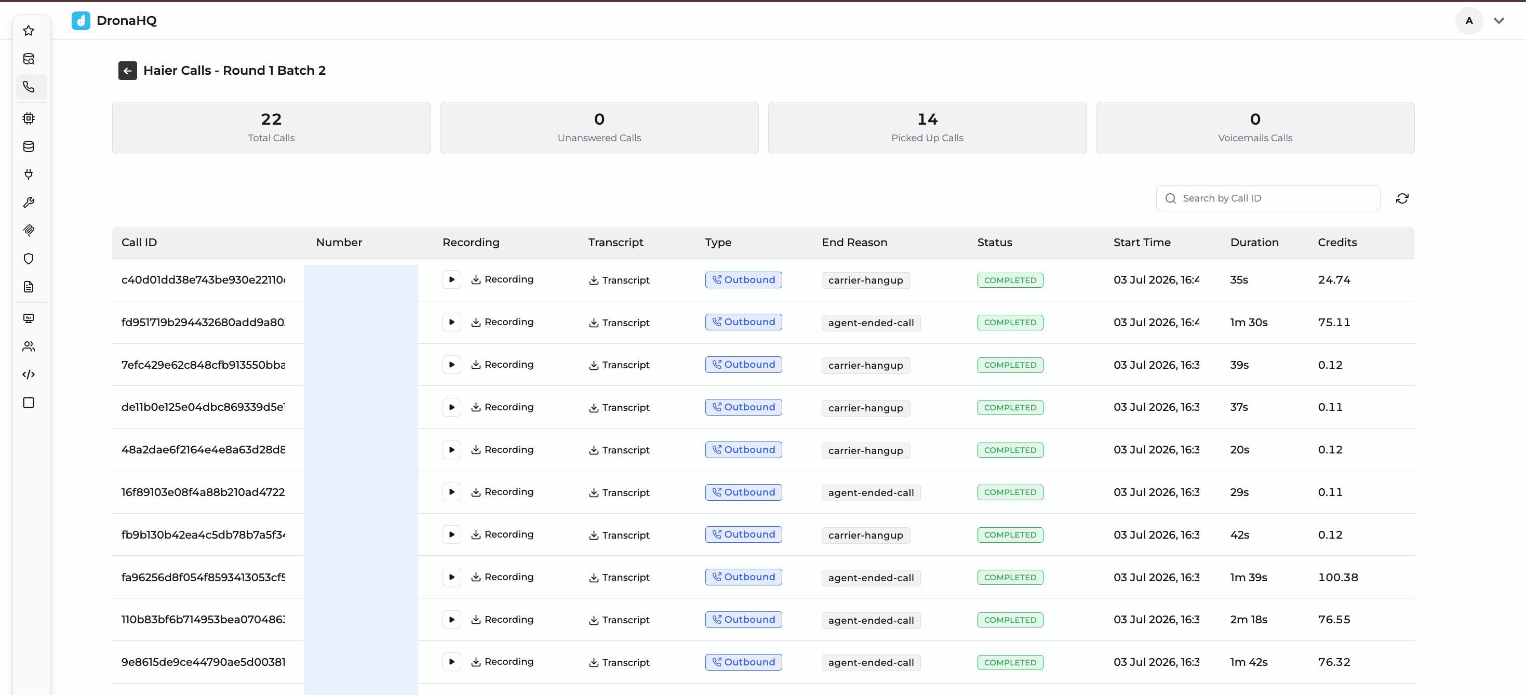Viewport: 1526px width, 695px height.
Task: Click the End Reason column header
Action: click(854, 243)
